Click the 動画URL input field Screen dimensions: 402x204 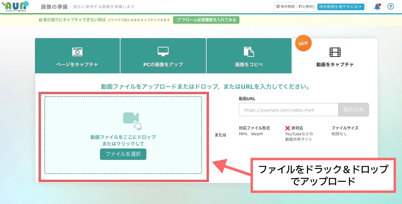pos(288,109)
